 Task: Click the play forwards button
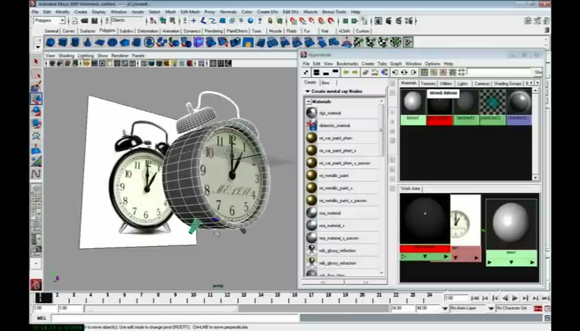tap(514, 298)
